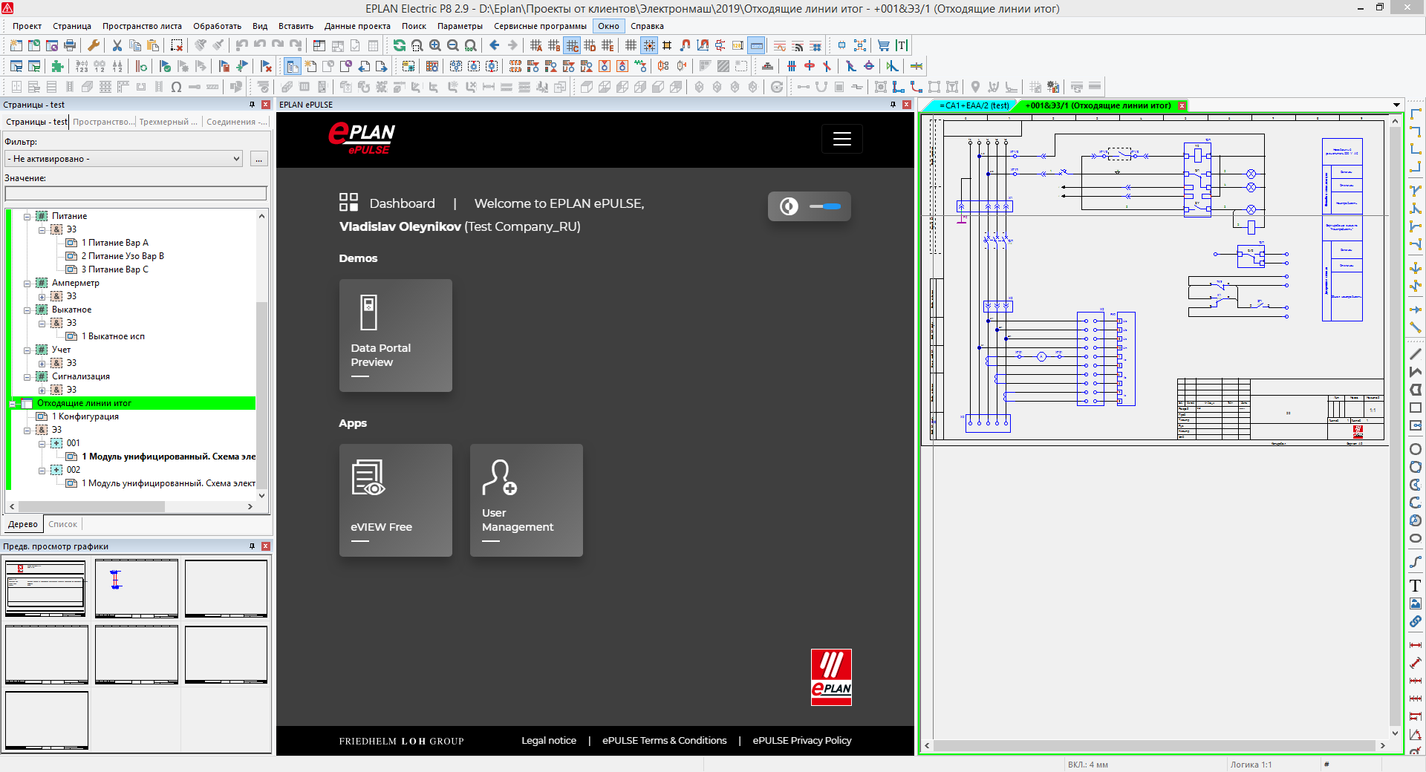Click the page numbering 123 icon
The image size is (1426, 772).
tap(82, 66)
